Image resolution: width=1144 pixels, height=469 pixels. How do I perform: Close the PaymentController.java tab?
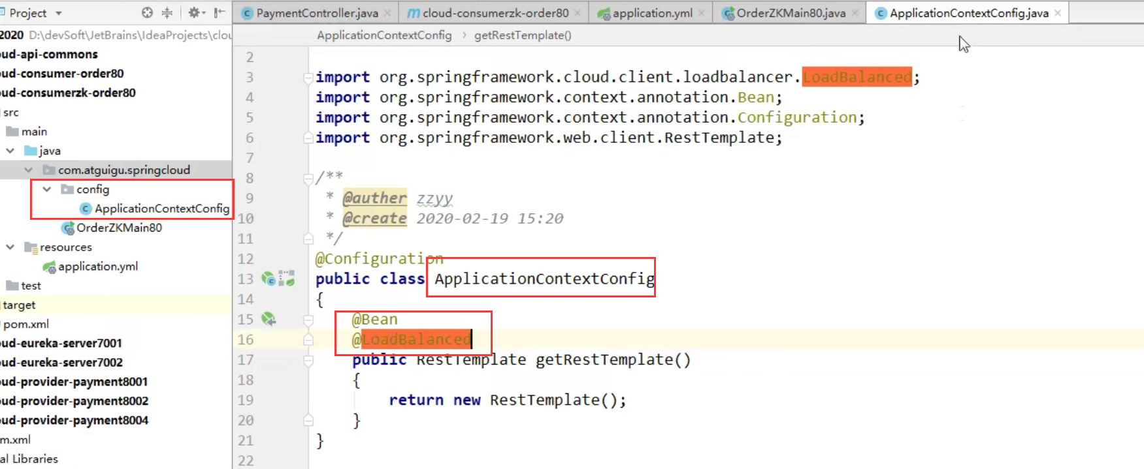[387, 13]
